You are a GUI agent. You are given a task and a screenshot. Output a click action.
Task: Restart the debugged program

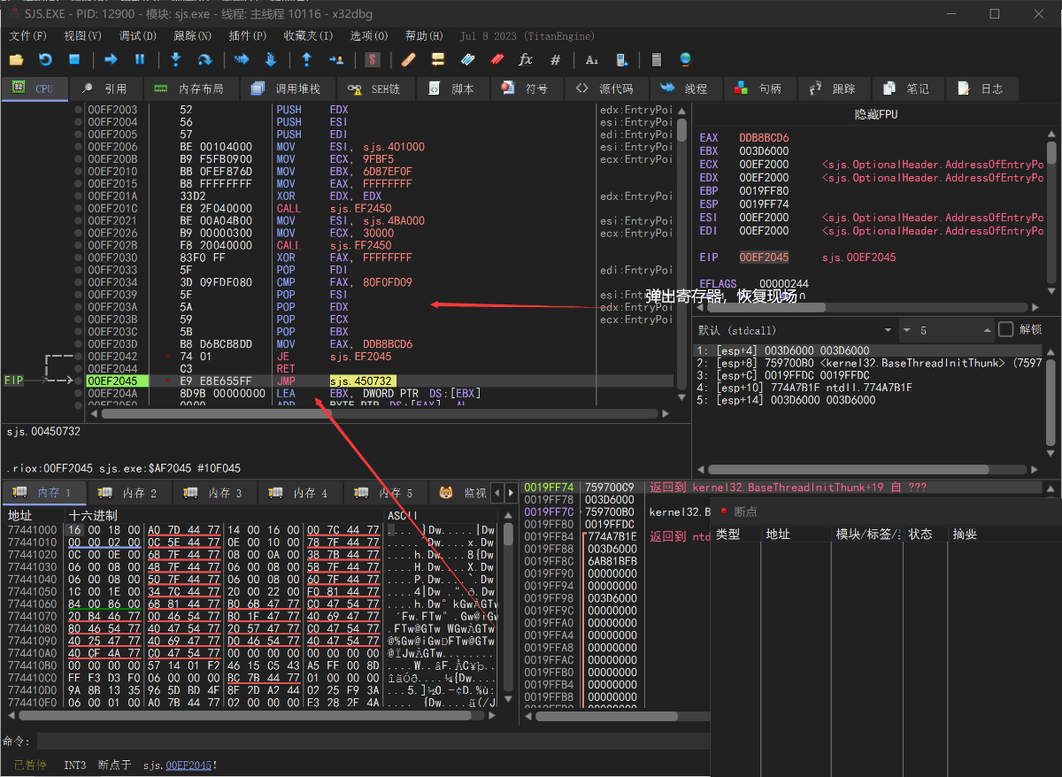45,59
